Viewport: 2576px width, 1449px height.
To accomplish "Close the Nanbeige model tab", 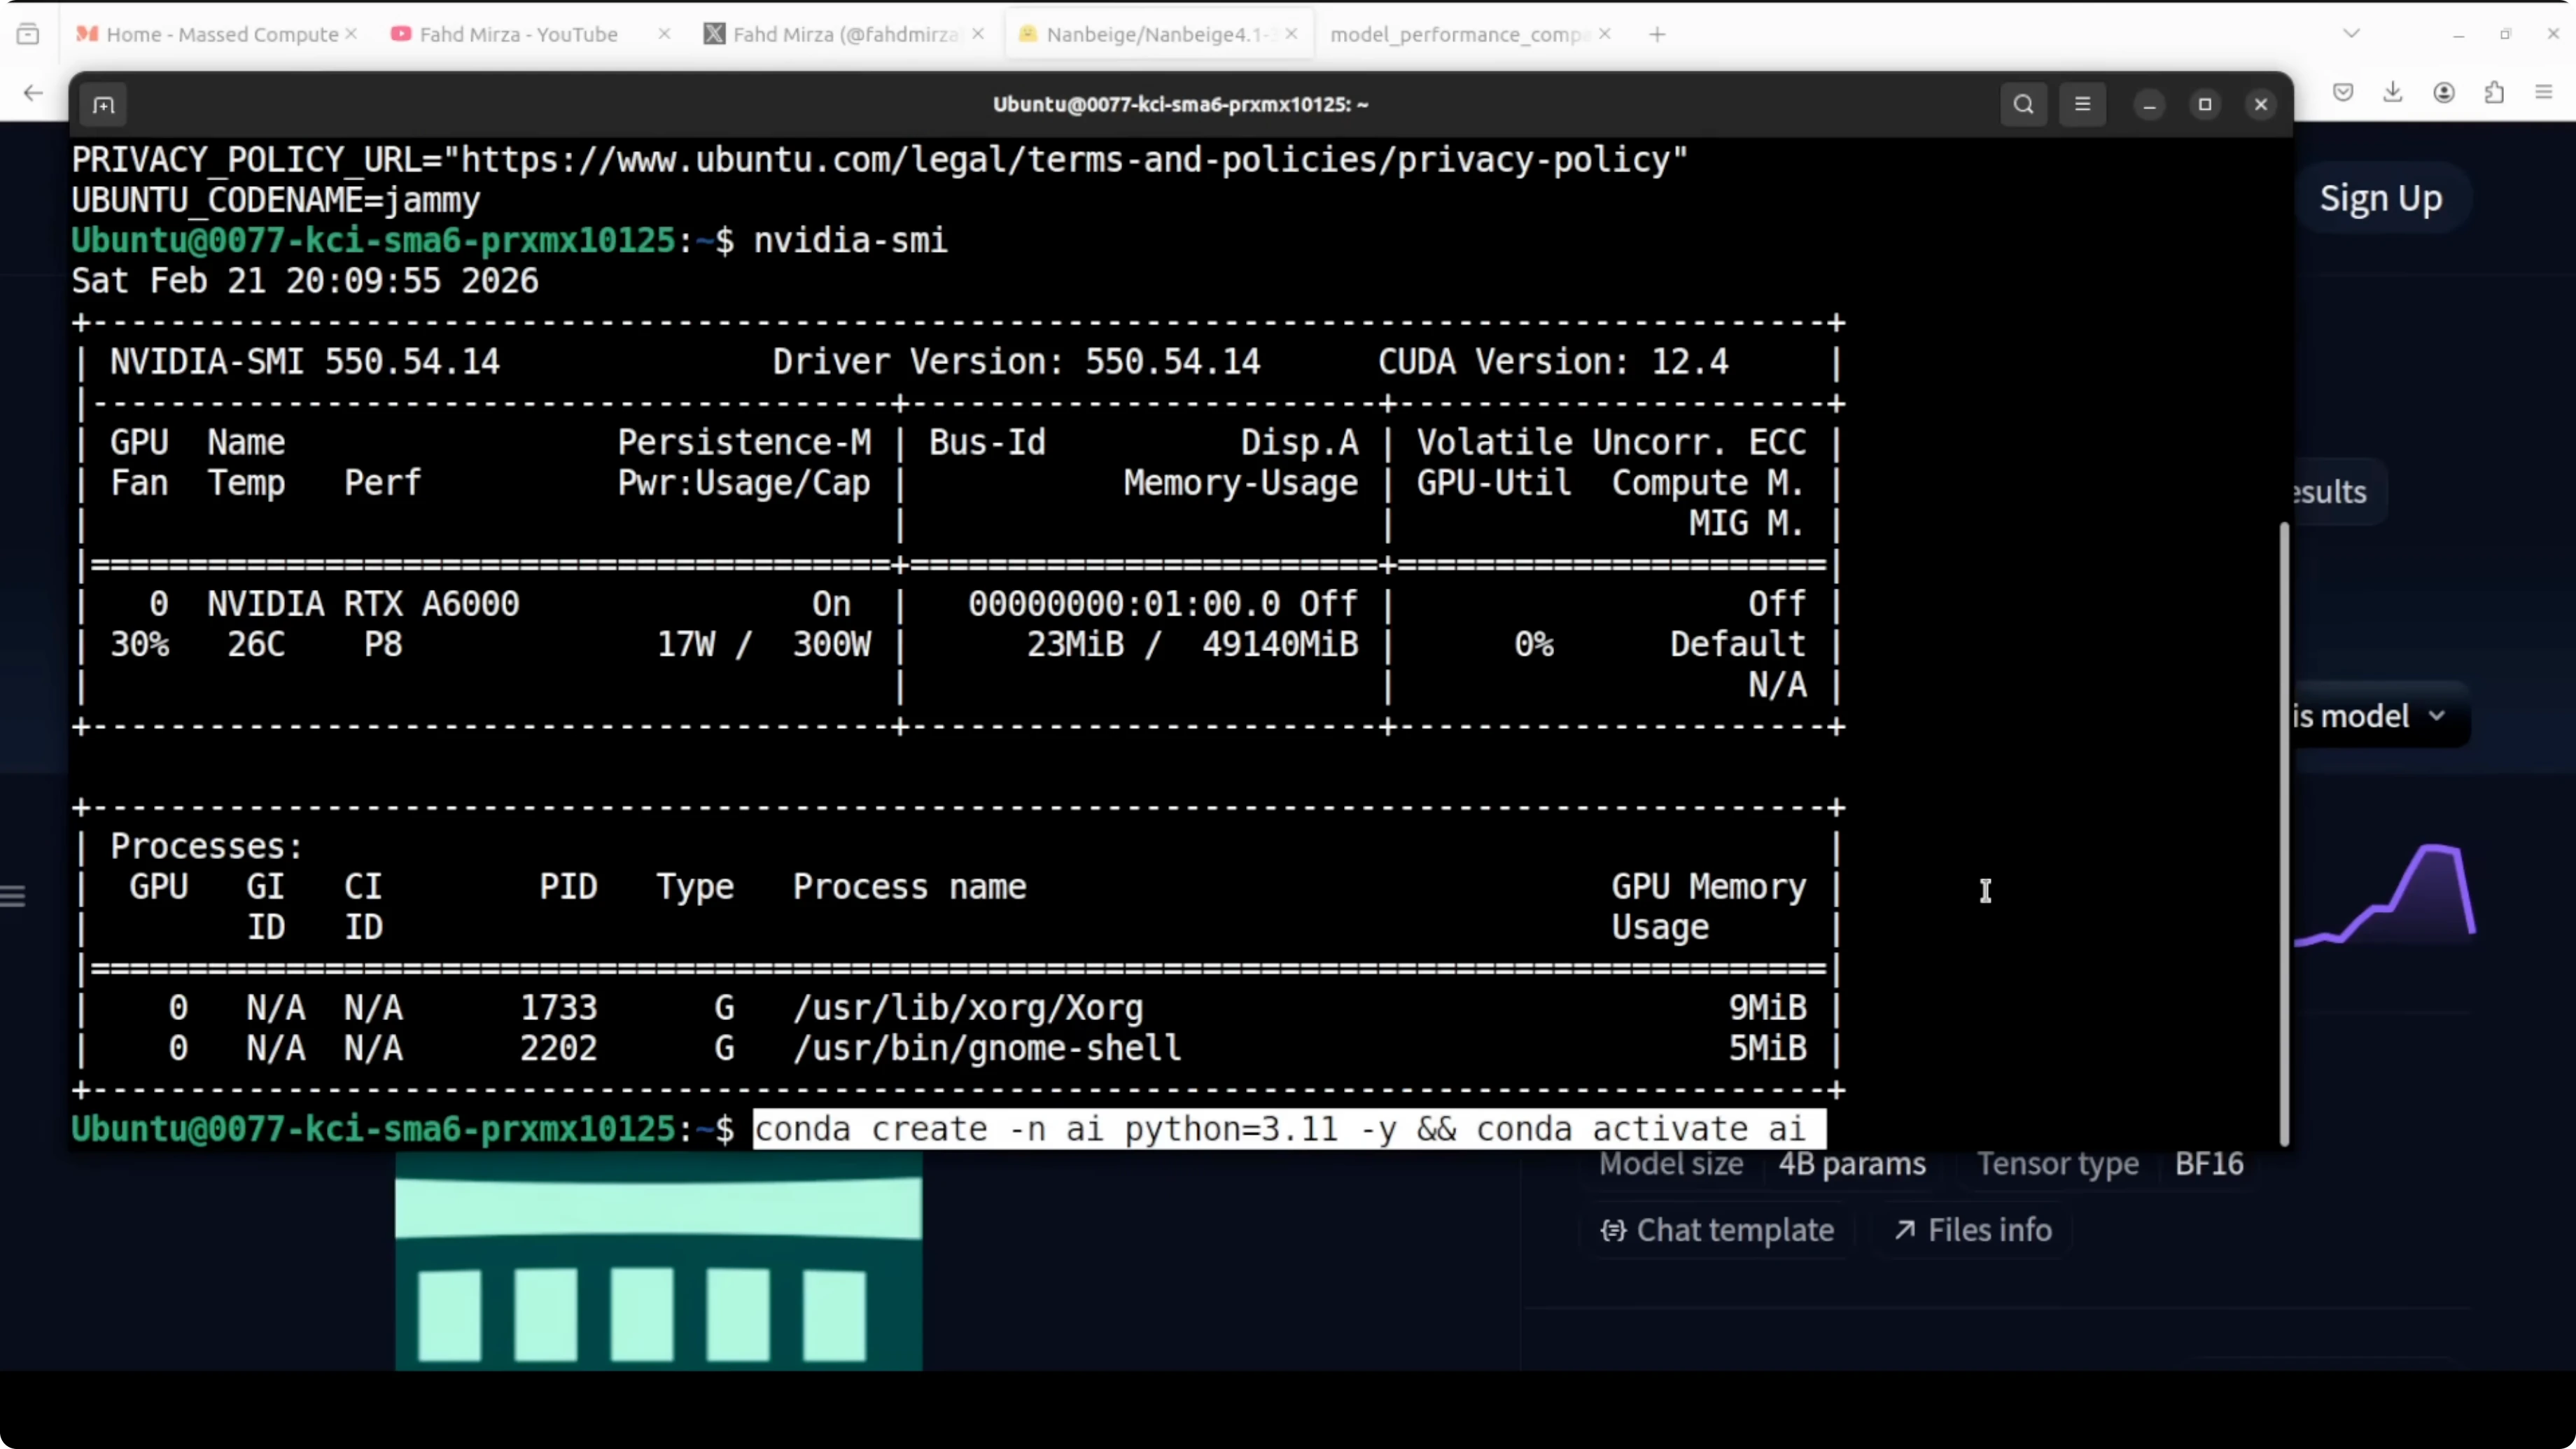I will [1291, 34].
